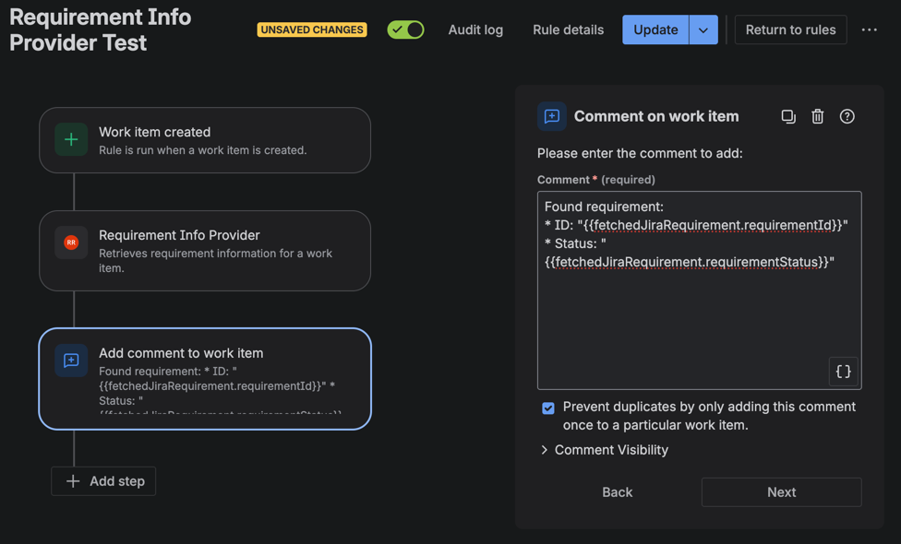Uncheck the Prevent duplicates checkbox

click(x=548, y=408)
